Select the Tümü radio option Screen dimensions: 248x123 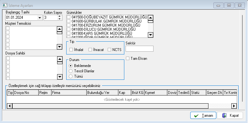point(71,76)
